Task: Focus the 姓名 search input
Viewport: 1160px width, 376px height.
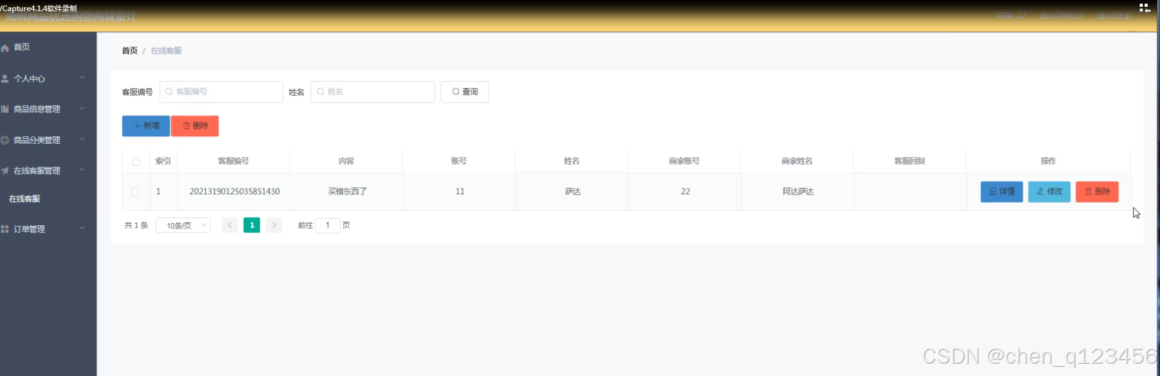Action: [x=372, y=92]
